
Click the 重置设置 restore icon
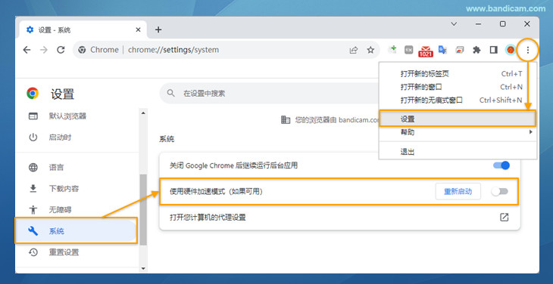(33, 252)
